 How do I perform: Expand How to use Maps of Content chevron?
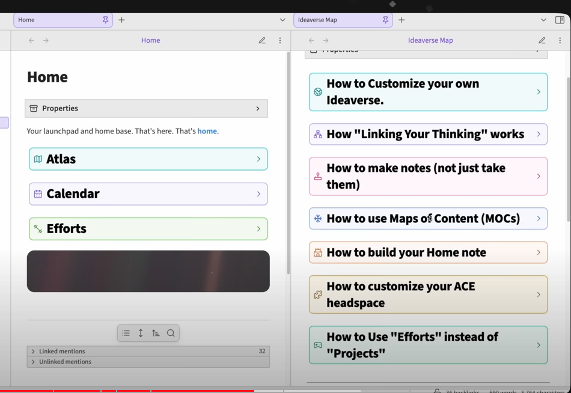tap(539, 219)
